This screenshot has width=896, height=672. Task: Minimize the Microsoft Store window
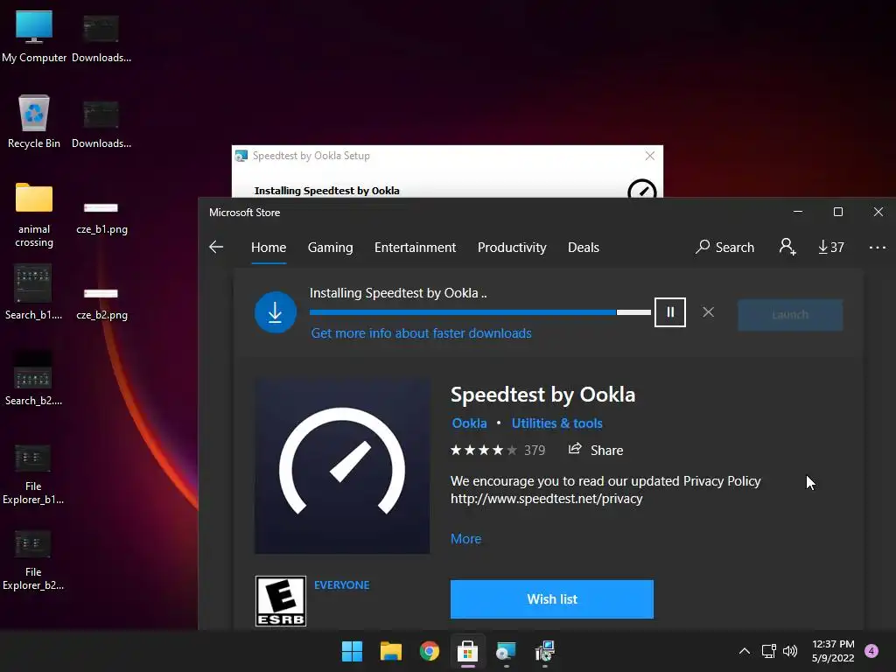pos(798,212)
